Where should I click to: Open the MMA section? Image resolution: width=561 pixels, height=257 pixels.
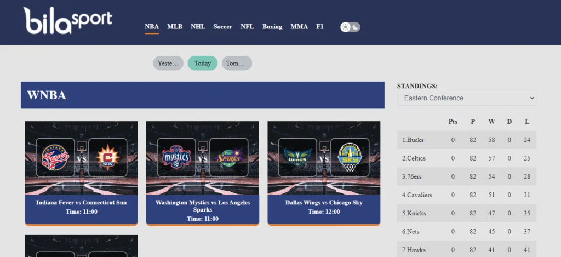[299, 27]
